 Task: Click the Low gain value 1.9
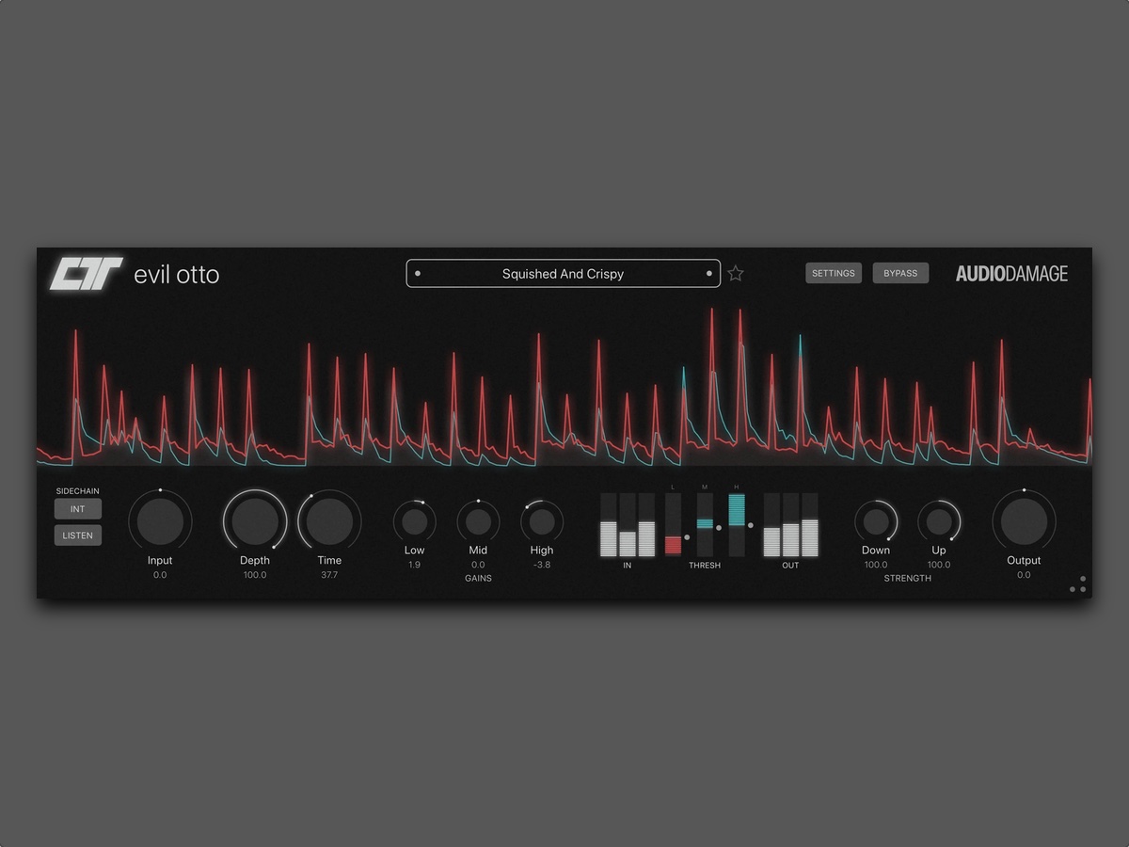click(414, 565)
